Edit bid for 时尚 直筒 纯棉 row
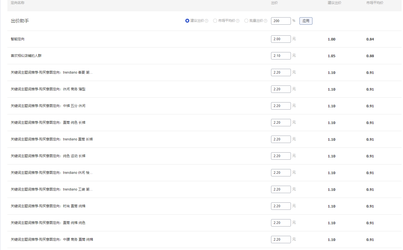This screenshot has height=250, width=403. click(281, 206)
